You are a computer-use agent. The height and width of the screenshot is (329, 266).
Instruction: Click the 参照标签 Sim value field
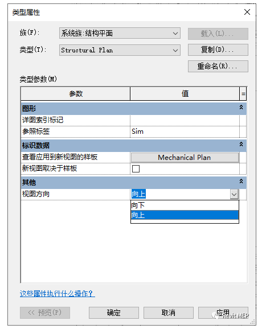click(185, 131)
